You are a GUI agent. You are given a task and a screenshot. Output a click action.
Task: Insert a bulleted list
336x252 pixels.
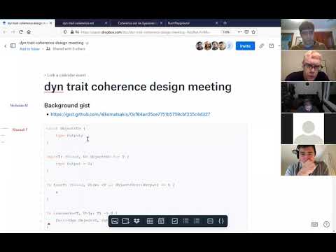pyautogui.click(x=185, y=221)
